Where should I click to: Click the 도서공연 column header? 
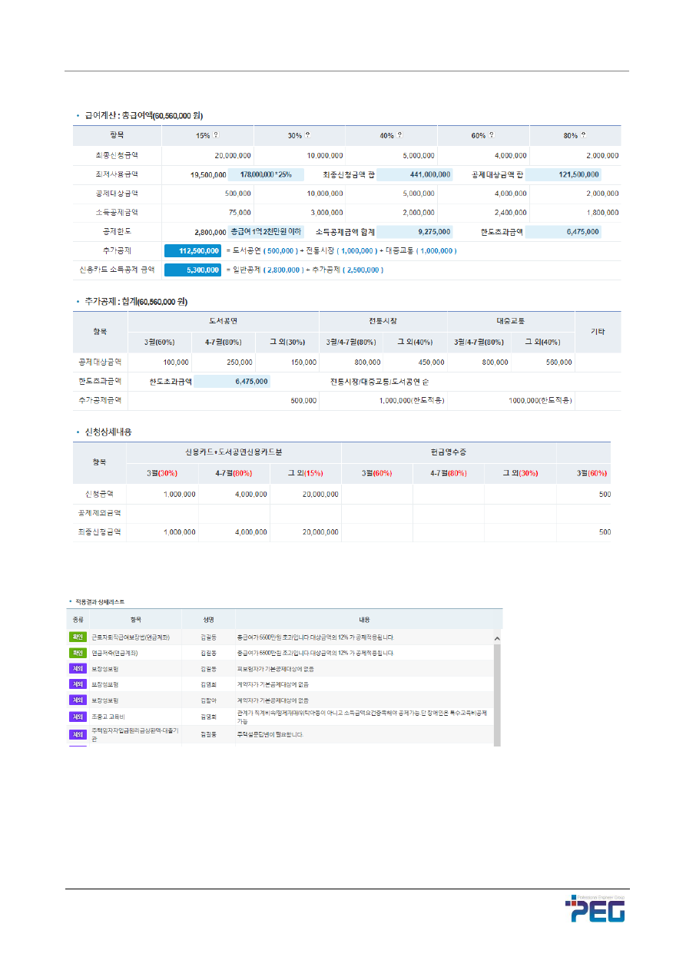pyautogui.click(x=223, y=320)
